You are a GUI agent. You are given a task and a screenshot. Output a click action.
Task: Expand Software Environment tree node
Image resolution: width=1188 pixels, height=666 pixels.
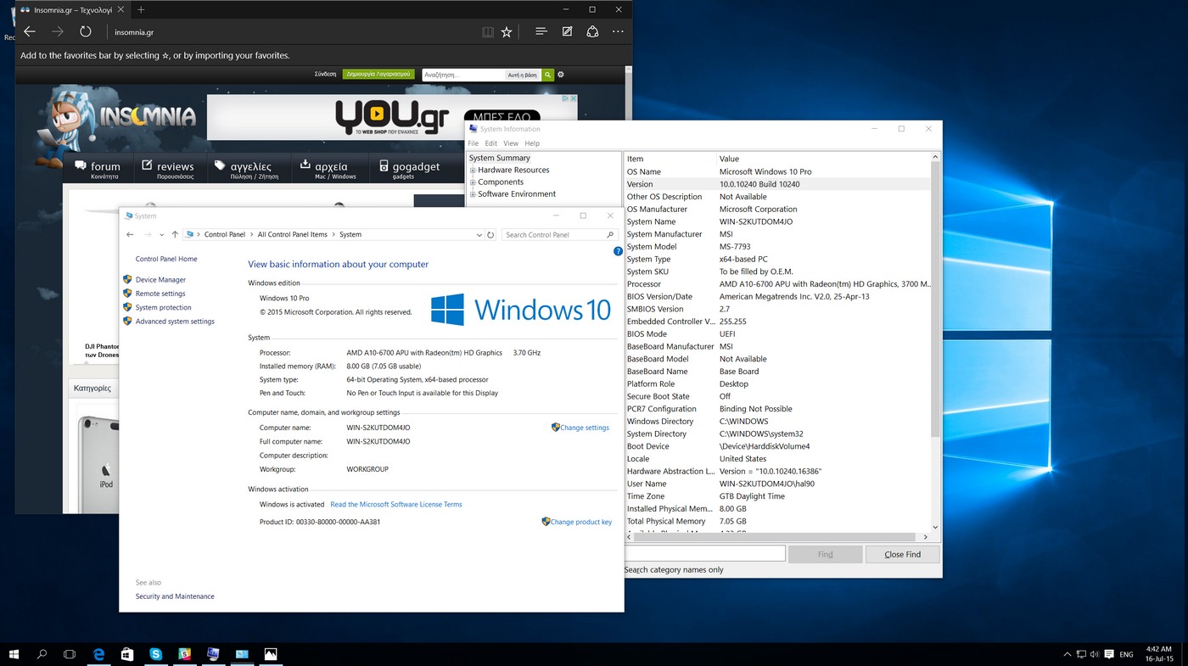473,194
